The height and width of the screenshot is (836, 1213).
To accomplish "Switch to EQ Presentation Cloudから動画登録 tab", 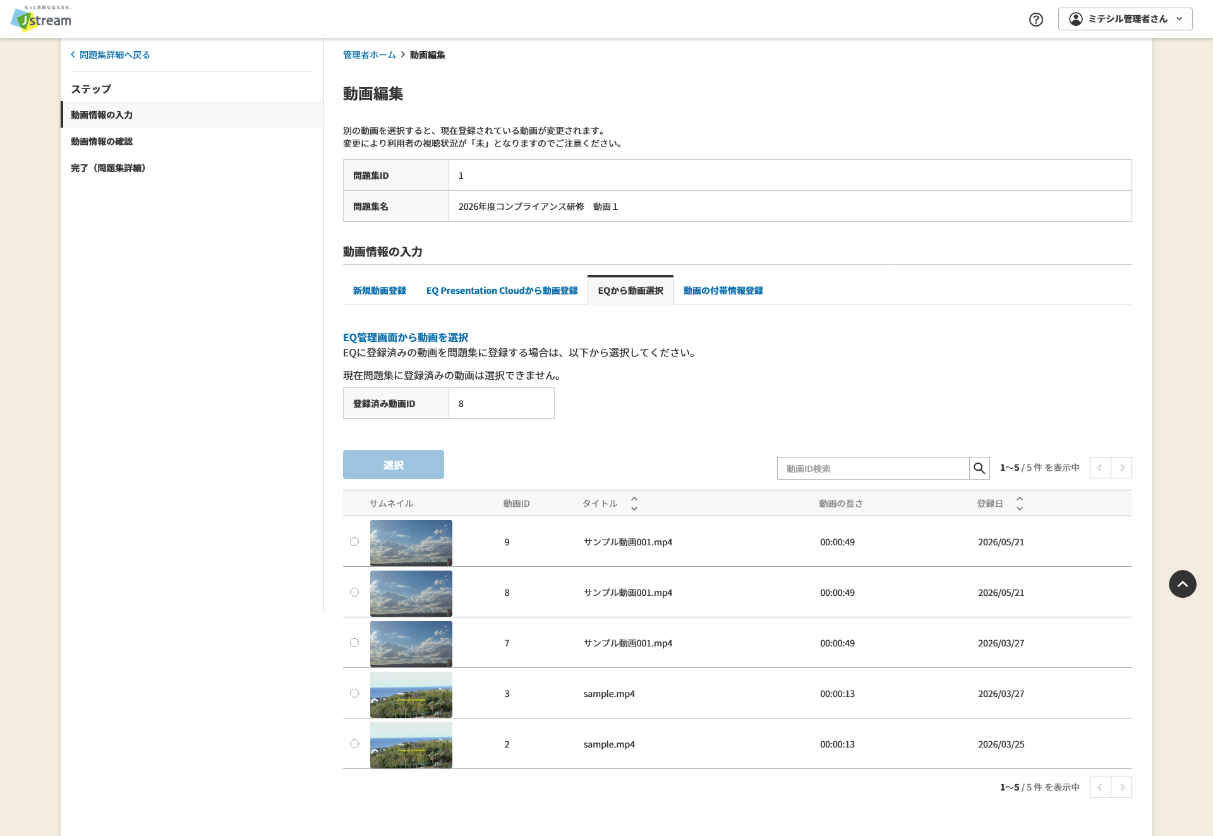I will tap(502, 291).
